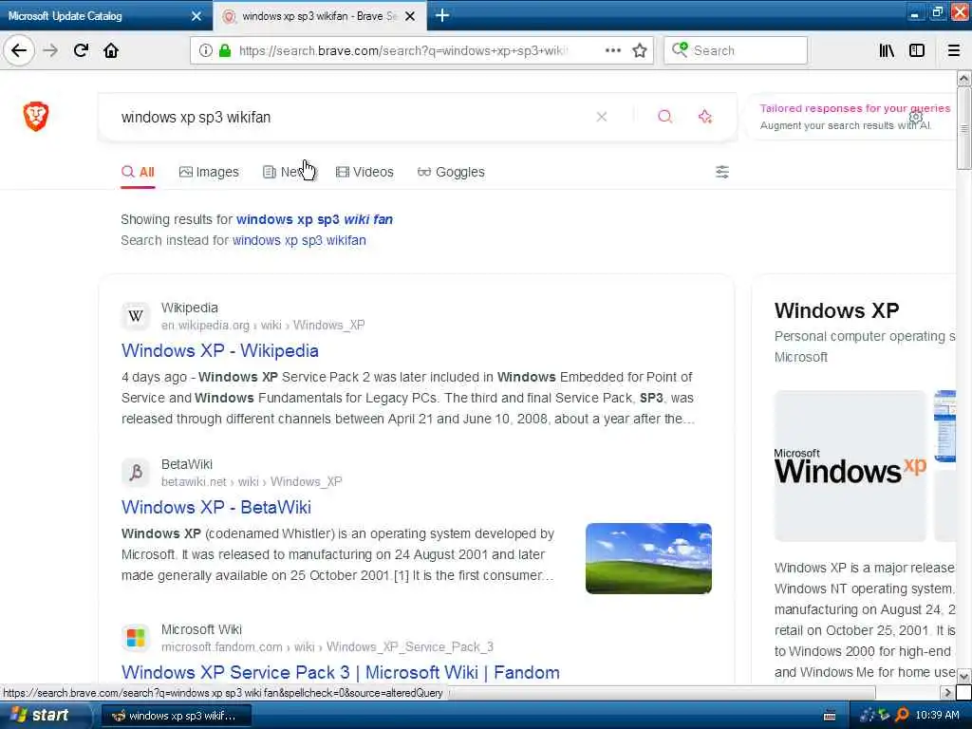Viewport: 972px width, 729px height.
Task: Clear the Brave search query
Action: 601,117
